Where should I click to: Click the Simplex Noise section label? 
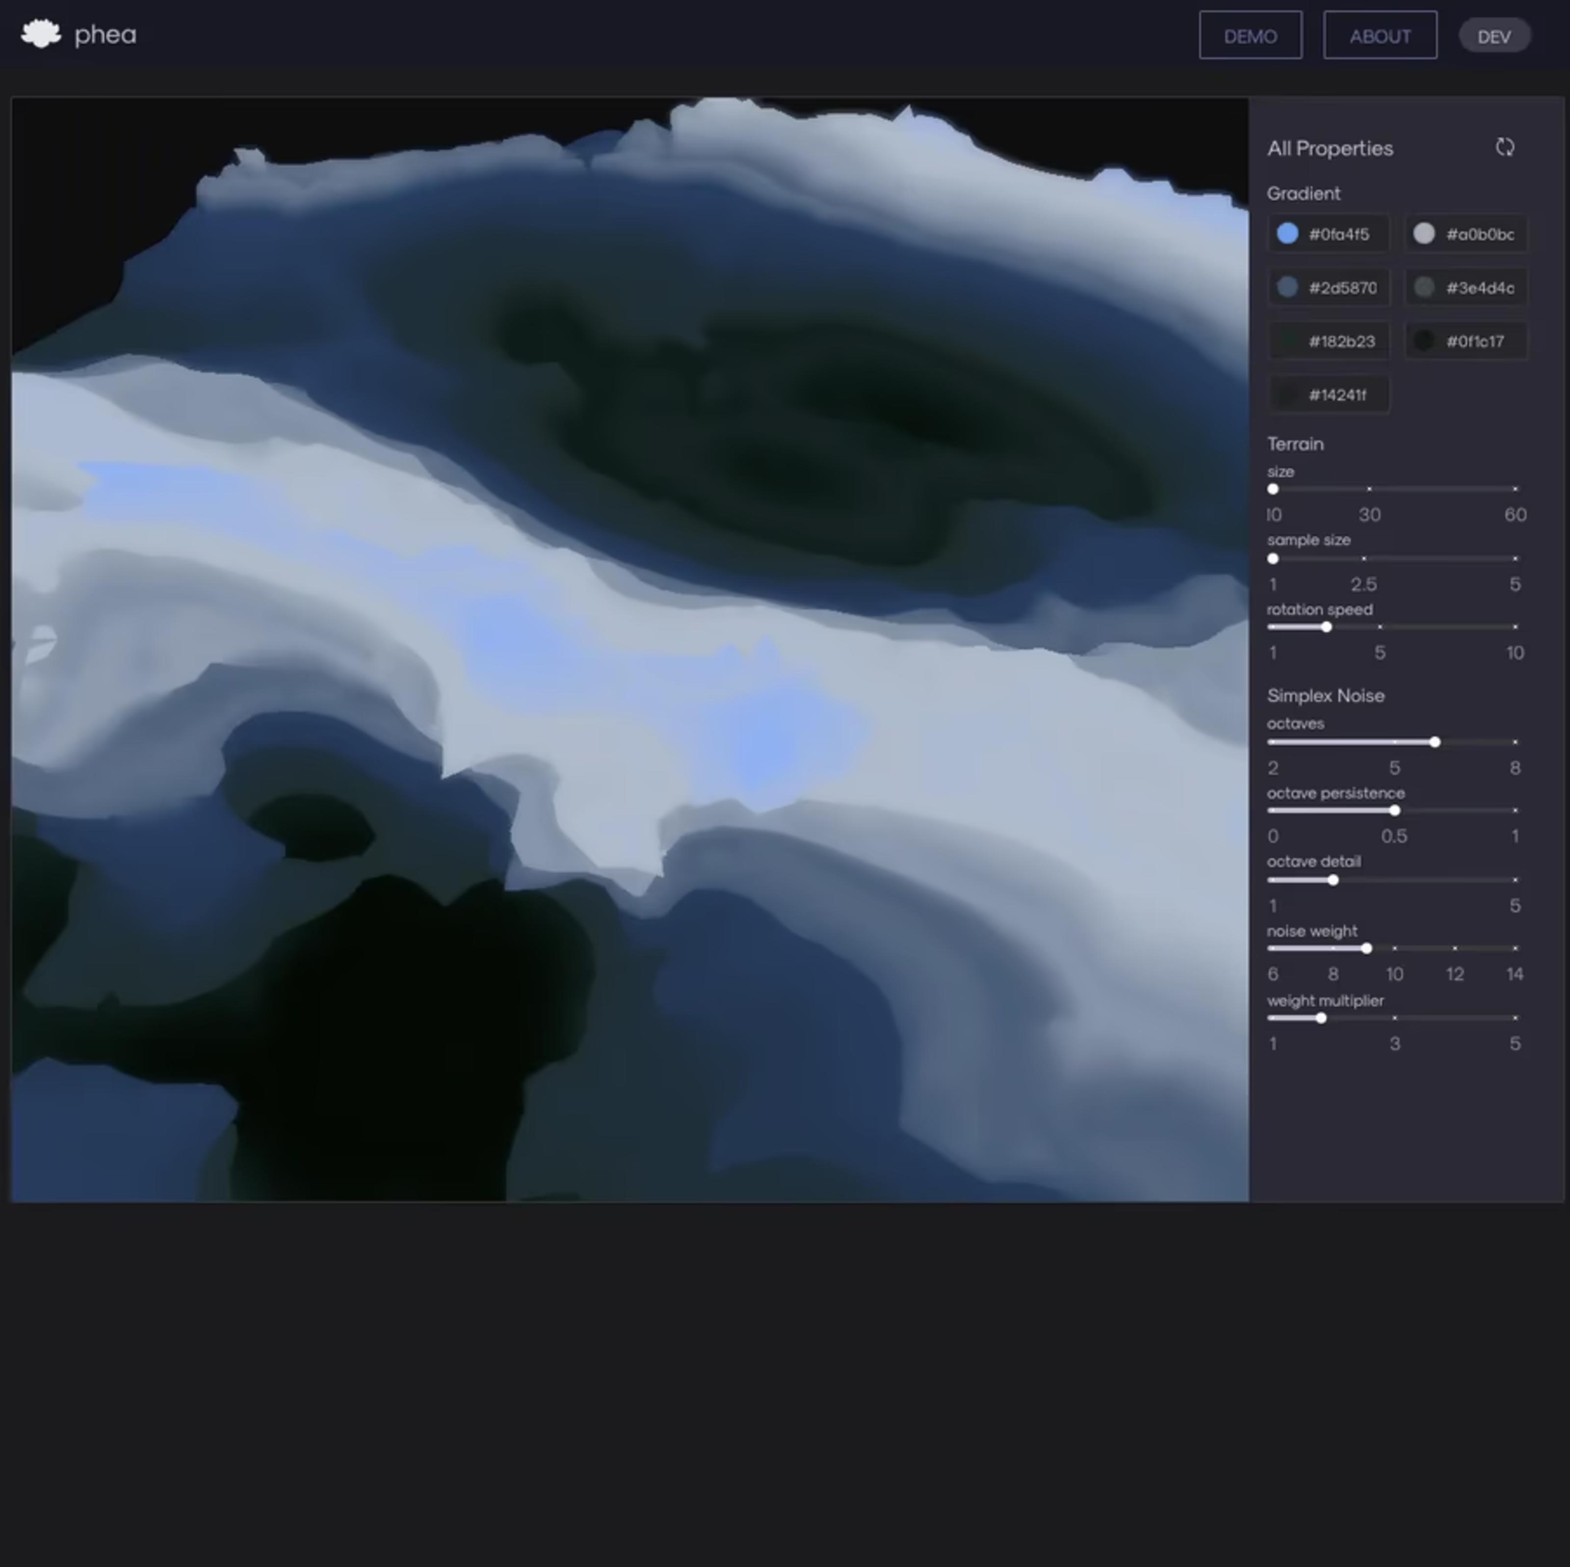pos(1325,696)
